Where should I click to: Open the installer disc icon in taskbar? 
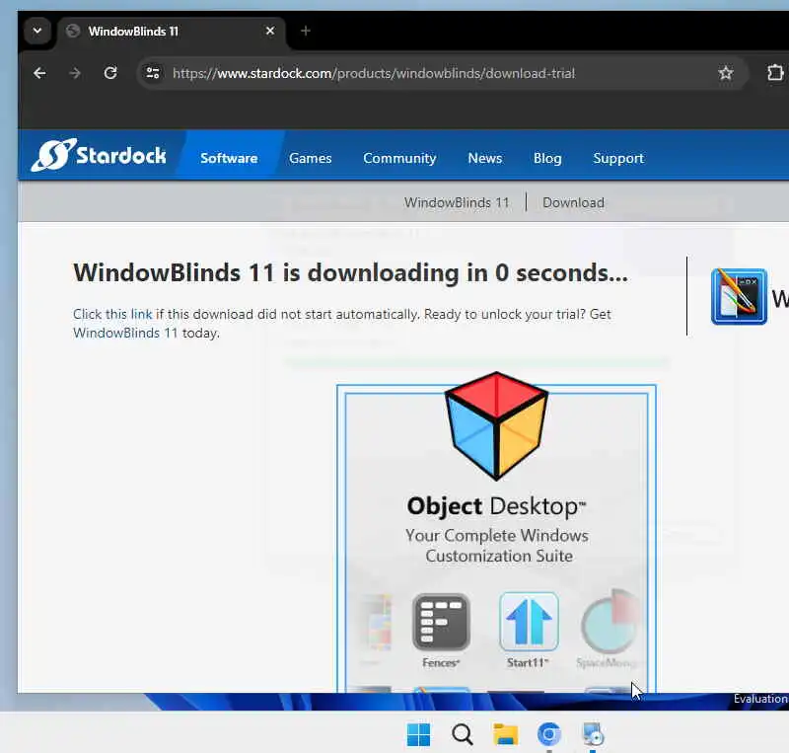(x=593, y=735)
